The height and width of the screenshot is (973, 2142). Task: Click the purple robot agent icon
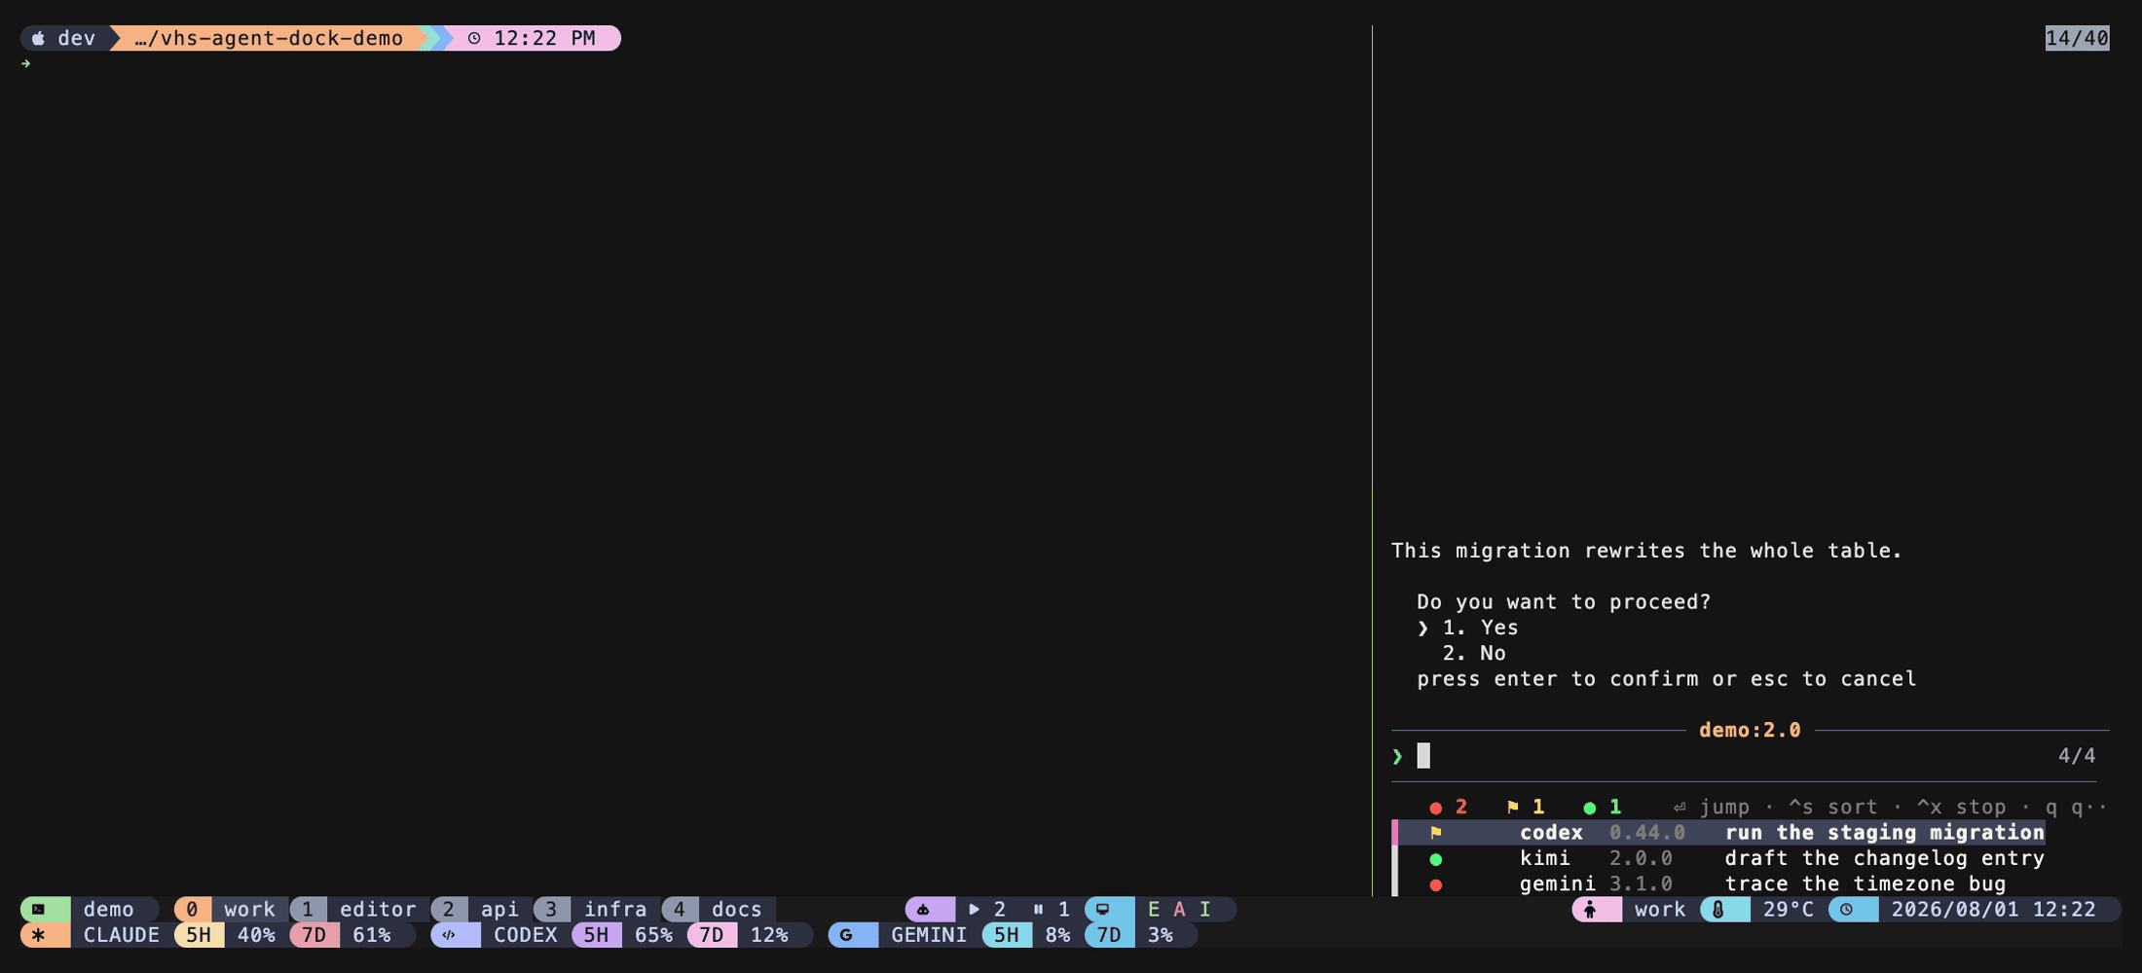(x=923, y=909)
